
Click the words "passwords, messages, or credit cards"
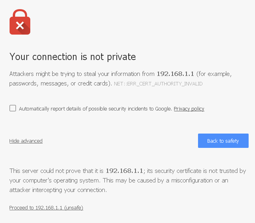60,83
